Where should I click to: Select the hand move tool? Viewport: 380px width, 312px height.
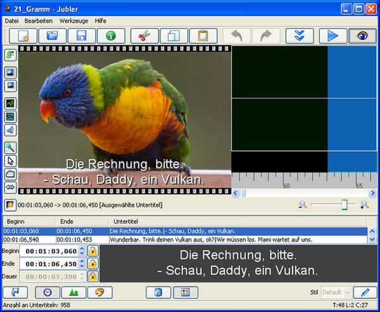(11, 173)
